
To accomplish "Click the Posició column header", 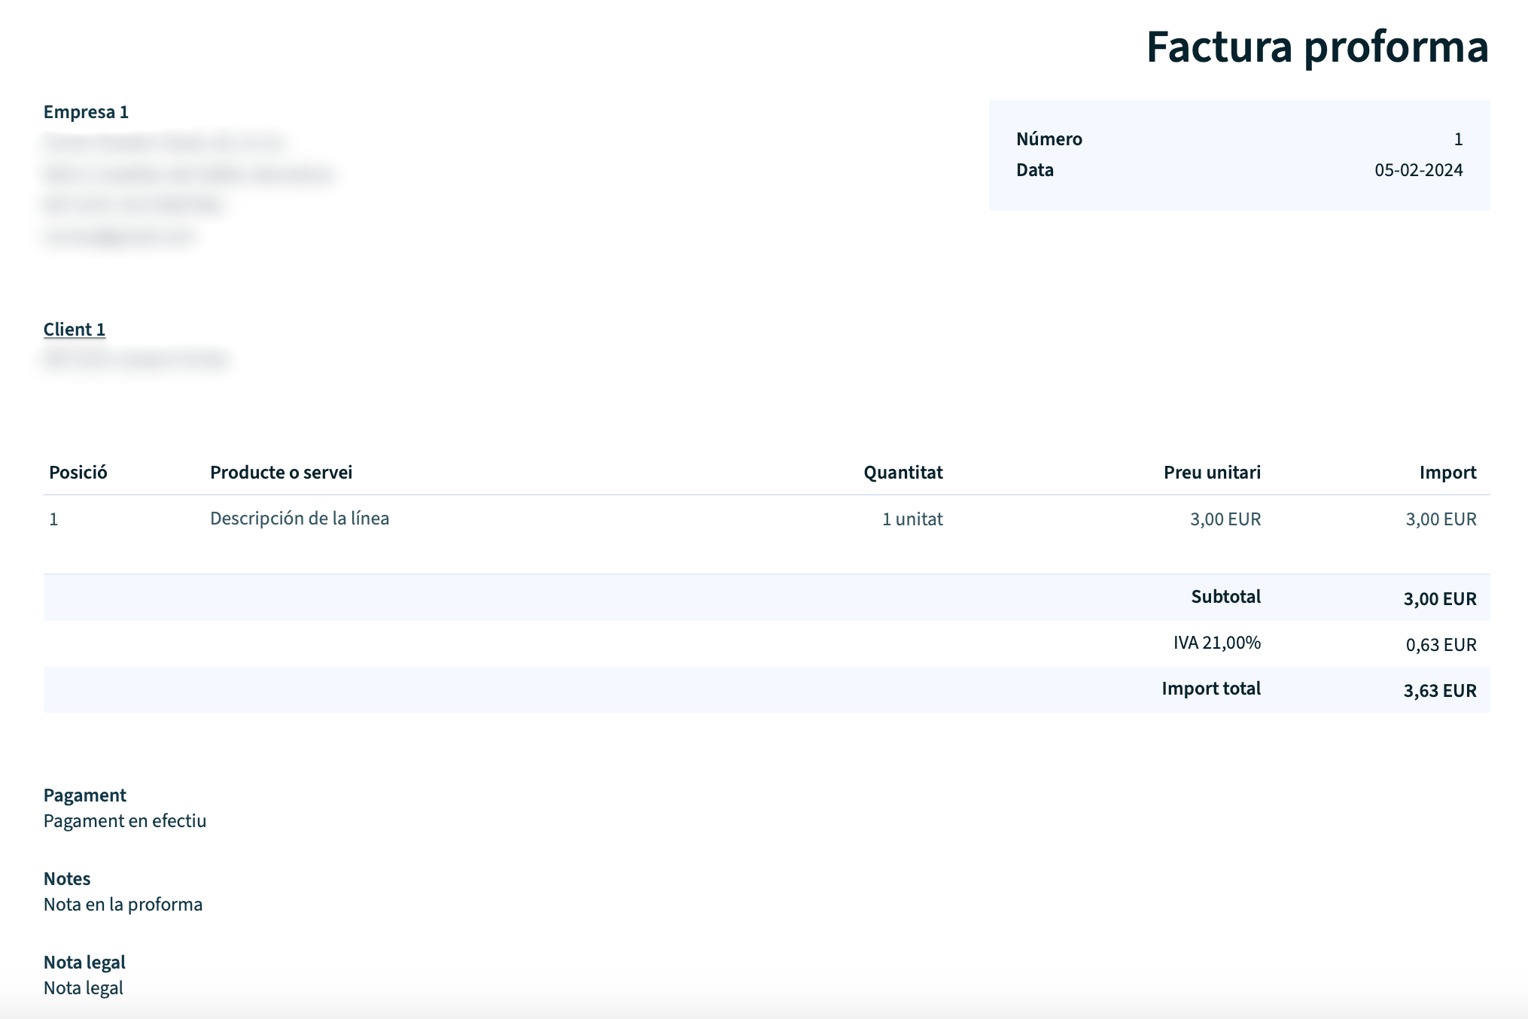I will [x=78, y=473].
